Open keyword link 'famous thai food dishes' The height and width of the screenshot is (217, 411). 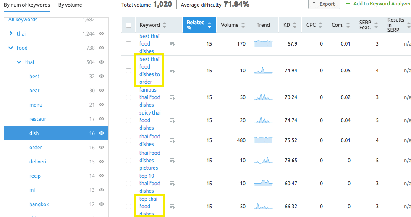(x=149, y=97)
